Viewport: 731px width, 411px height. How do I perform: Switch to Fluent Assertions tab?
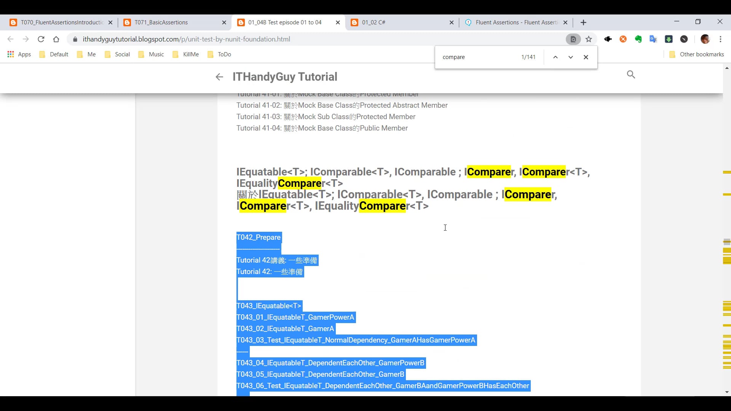pos(516,22)
